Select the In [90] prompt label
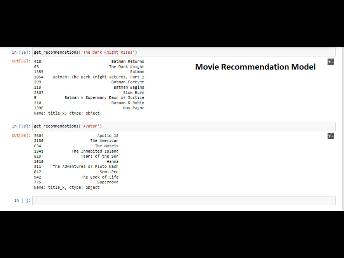Image resolution: width=344 pixels, height=258 pixels. coord(21,126)
